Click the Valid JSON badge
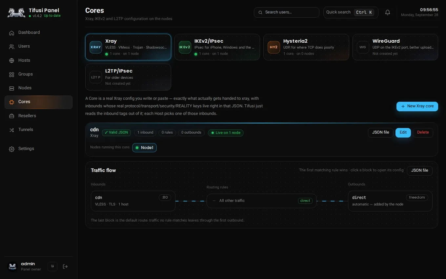The image size is (446, 279). tap(116, 133)
